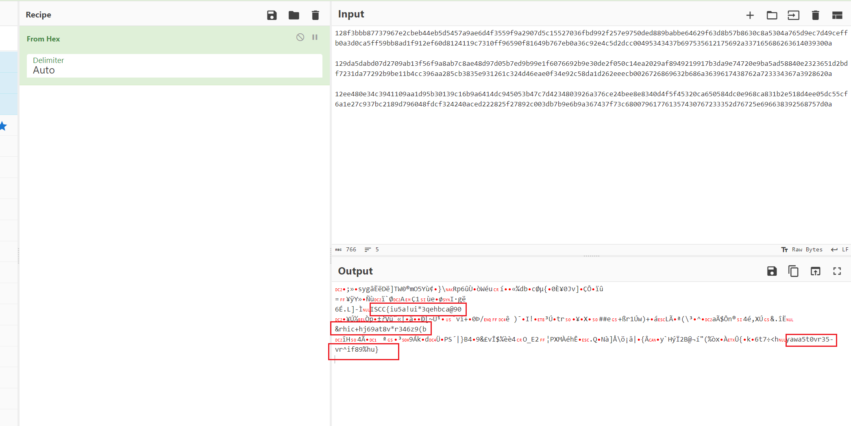Click the output line &rhic+hj69at8v*r346z9(b
This screenshot has height=426, width=851.
pyautogui.click(x=381, y=329)
